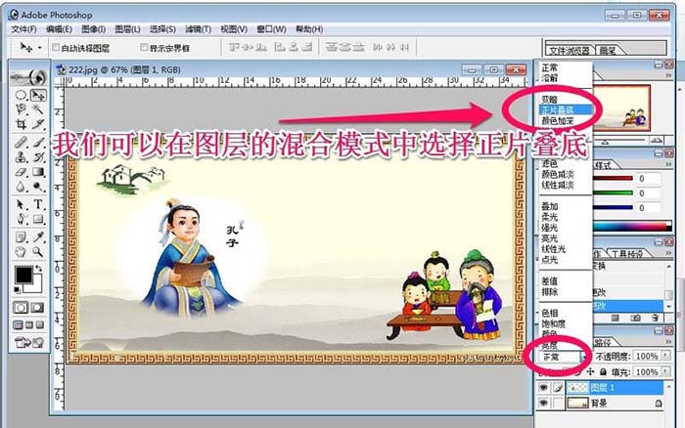Select the Move tool in toolbox

38,95
